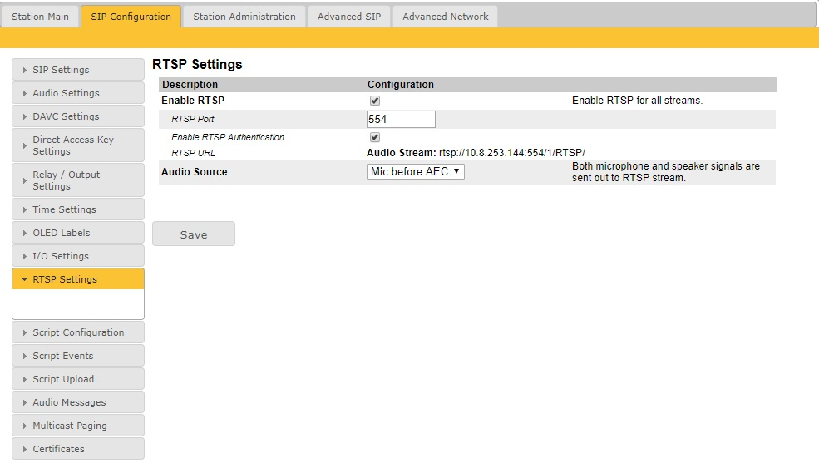This screenshot has width=819, height=463.
Task: Expand the Multicast Paging section
Action: coord(78,426)
